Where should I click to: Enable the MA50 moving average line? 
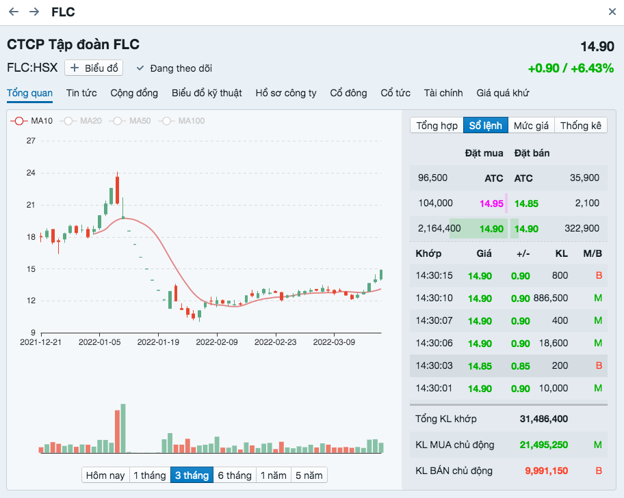point(130,121)
